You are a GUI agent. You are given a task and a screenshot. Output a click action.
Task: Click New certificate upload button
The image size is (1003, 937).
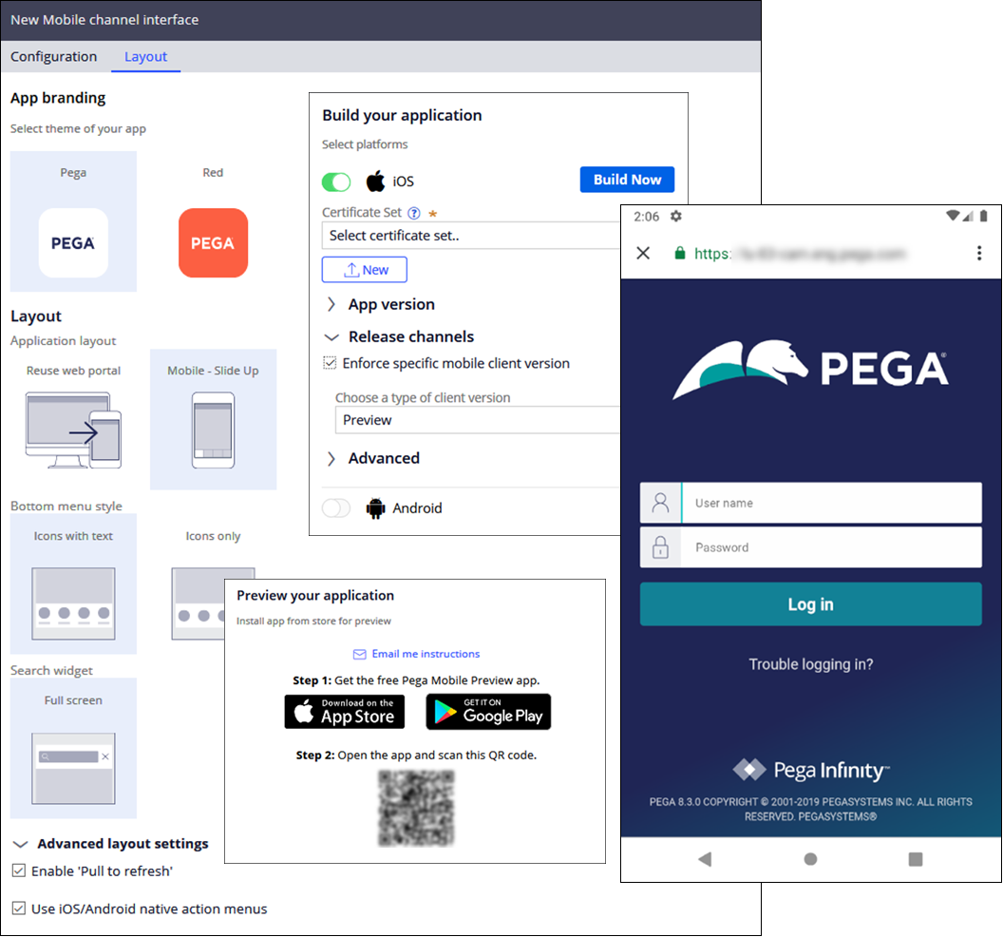pyautogui.click(x=365, y=270)
